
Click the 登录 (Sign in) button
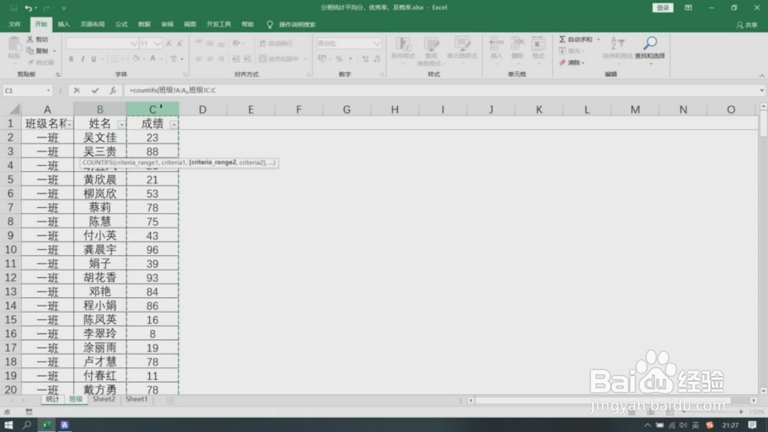pos(662,8)
